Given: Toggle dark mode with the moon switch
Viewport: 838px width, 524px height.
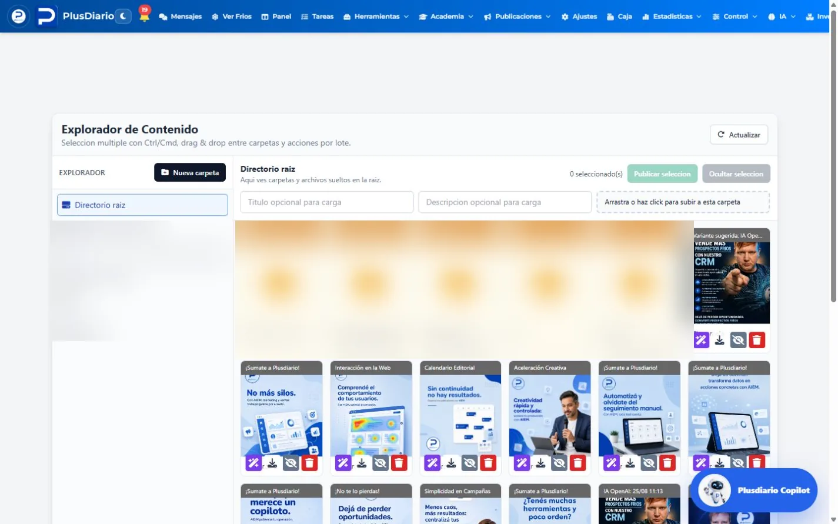Looking at the screenshot, I should pos(122,16).
